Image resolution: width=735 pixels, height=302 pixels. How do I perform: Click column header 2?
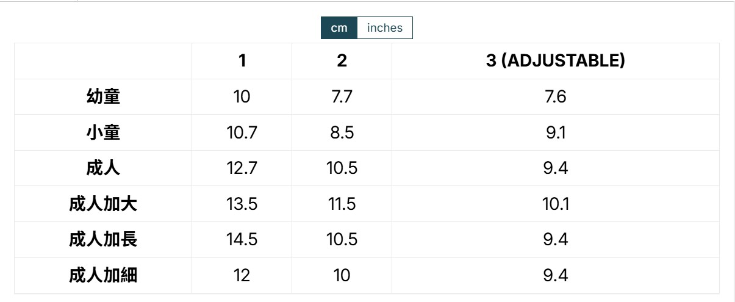click(x=342, y=61)
